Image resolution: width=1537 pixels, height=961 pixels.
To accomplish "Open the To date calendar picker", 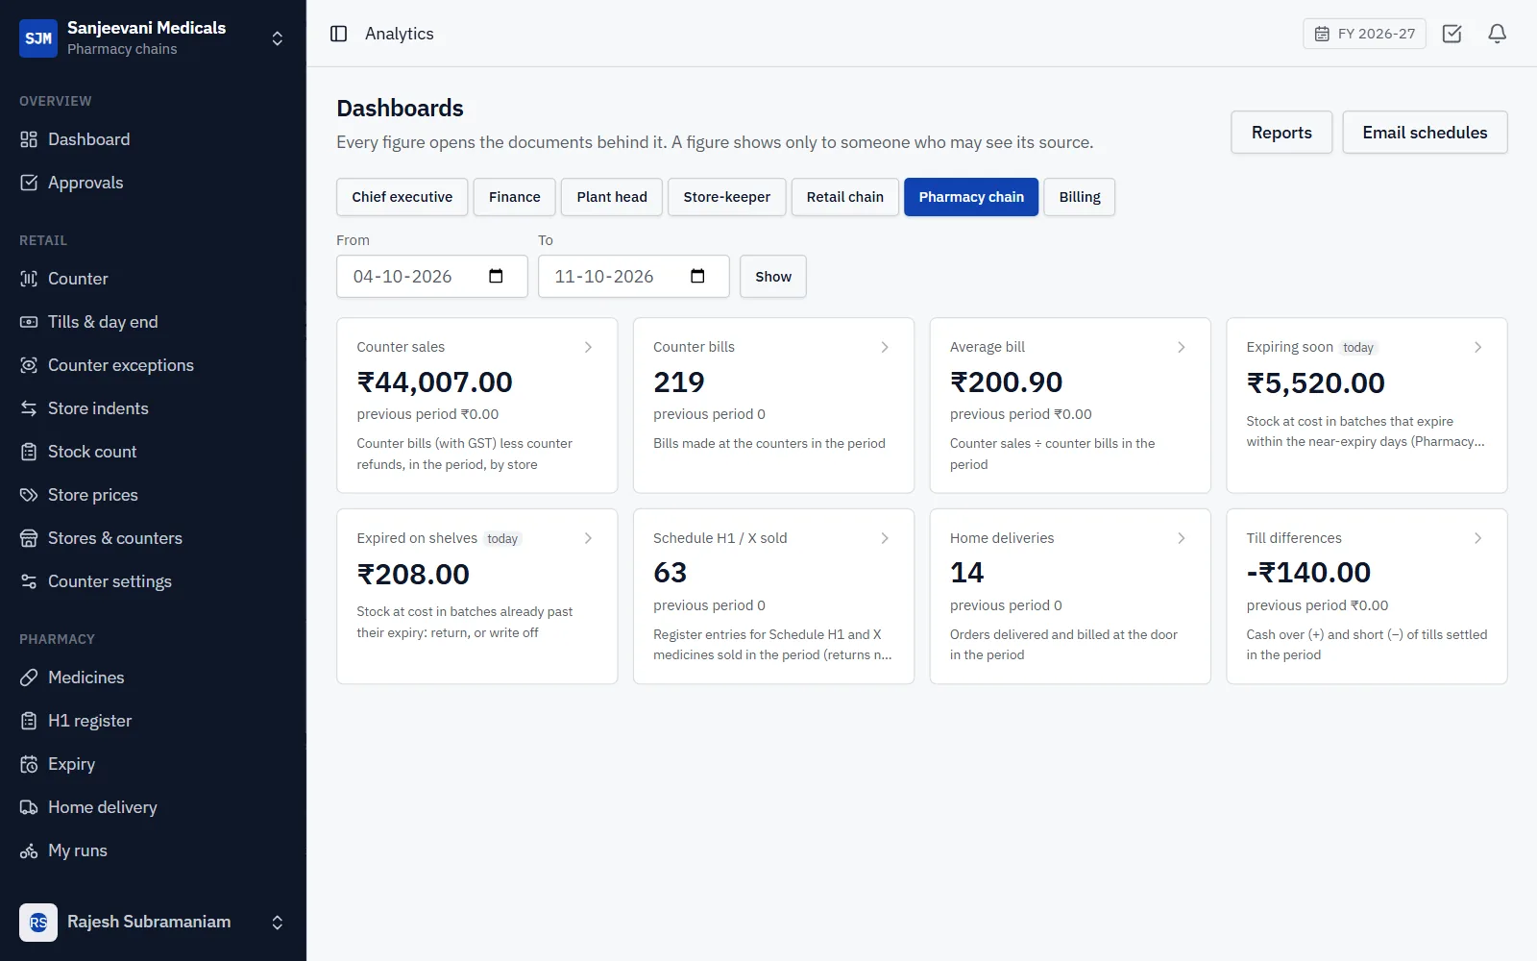I will click(x=697, y=277).
